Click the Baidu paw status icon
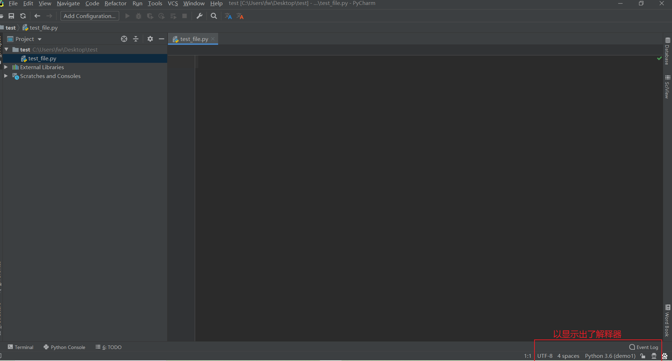Screen dimensions: 672x361 pyautogui.click(x=665, y=356)
